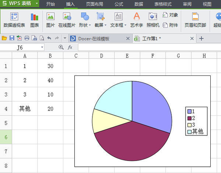The height and width of the screenshot is (173, 221).
Task: Select cell B4 with value 20
Action: (x=50, y=109)
